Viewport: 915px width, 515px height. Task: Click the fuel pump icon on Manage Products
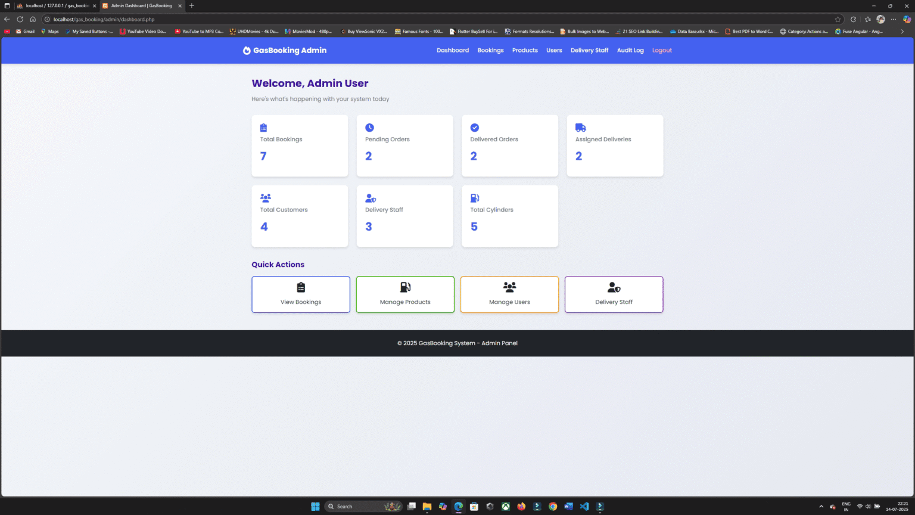[x=405, y=287]
